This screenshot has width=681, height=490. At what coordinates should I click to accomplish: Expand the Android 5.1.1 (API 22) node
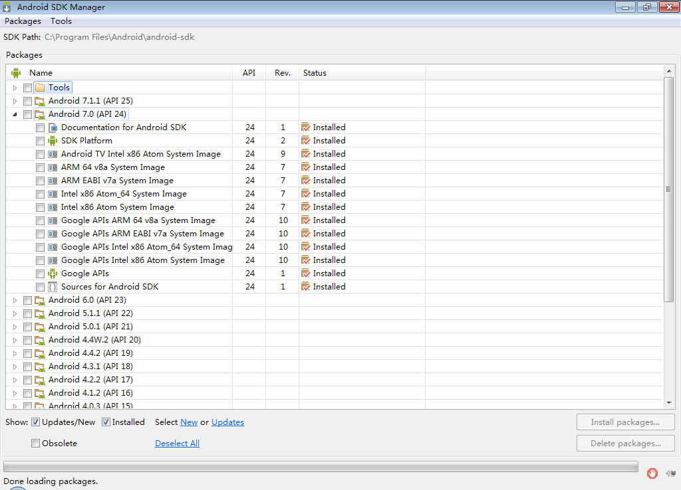pos(15,313)
